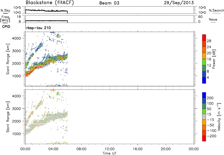Click the "Freq. [MHz]" axis label
The image size is (224, 155).
coord(5,19)
